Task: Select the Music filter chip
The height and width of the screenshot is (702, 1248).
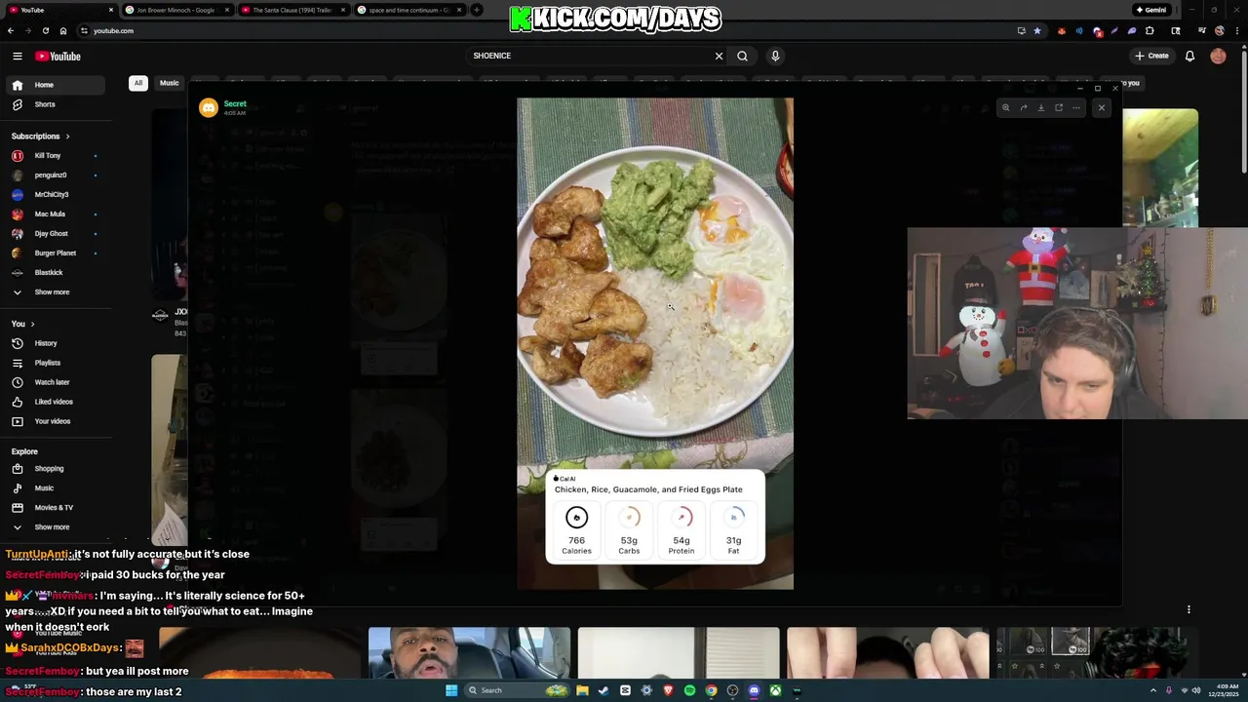Action: click(170, 83)
